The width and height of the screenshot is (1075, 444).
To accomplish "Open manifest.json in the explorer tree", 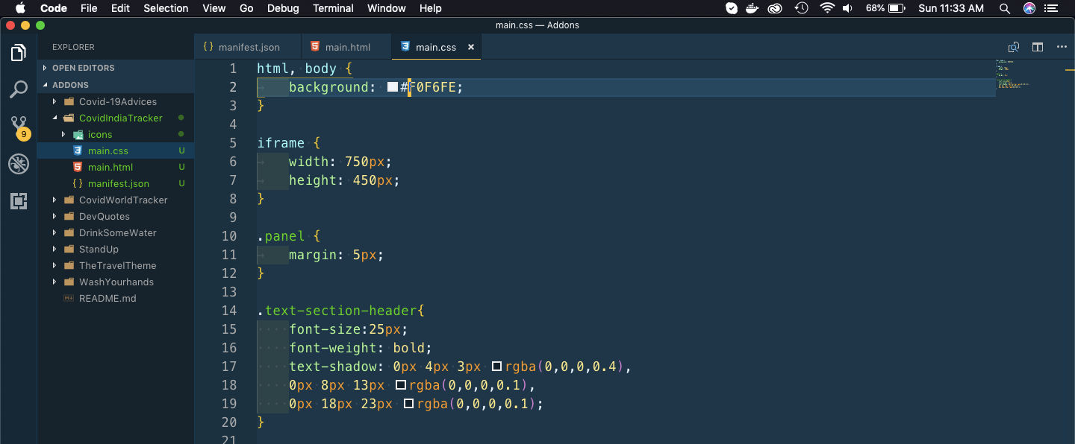I will click(x=116, y=183).
